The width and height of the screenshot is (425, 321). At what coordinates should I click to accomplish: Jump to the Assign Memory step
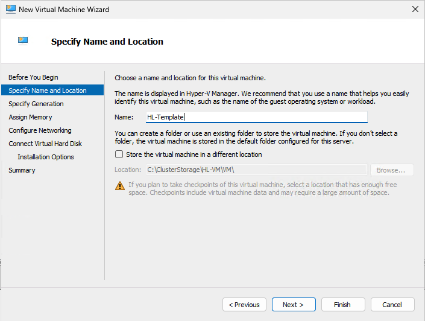[30, 117]
